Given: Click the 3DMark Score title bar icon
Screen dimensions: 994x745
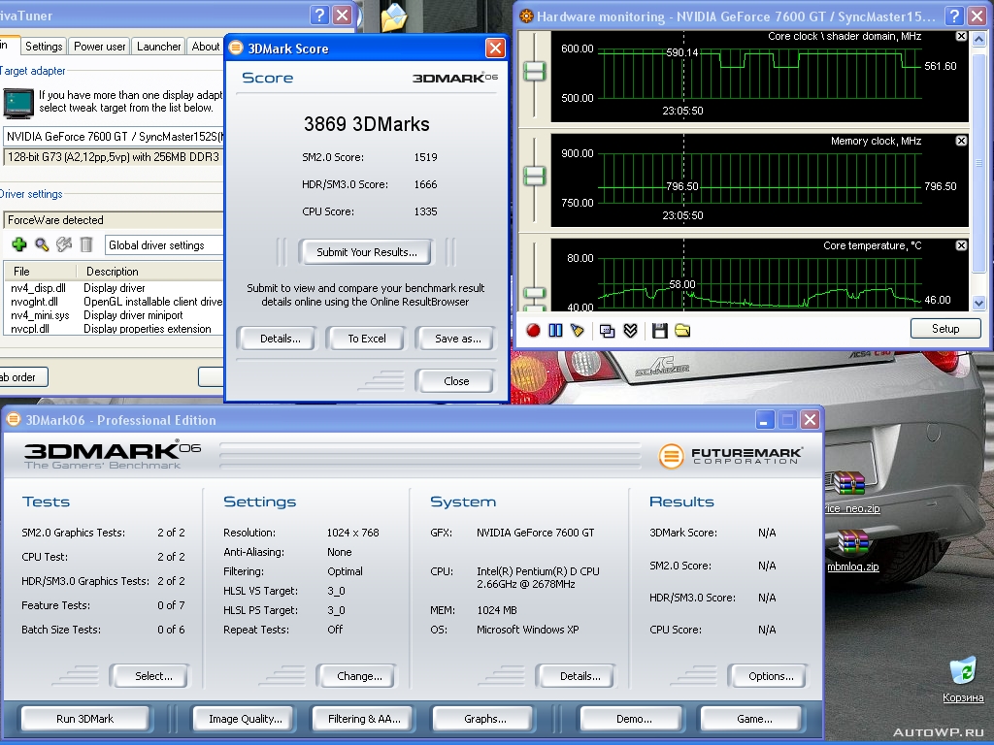Looking at the screenshot, I should [236, 48].
